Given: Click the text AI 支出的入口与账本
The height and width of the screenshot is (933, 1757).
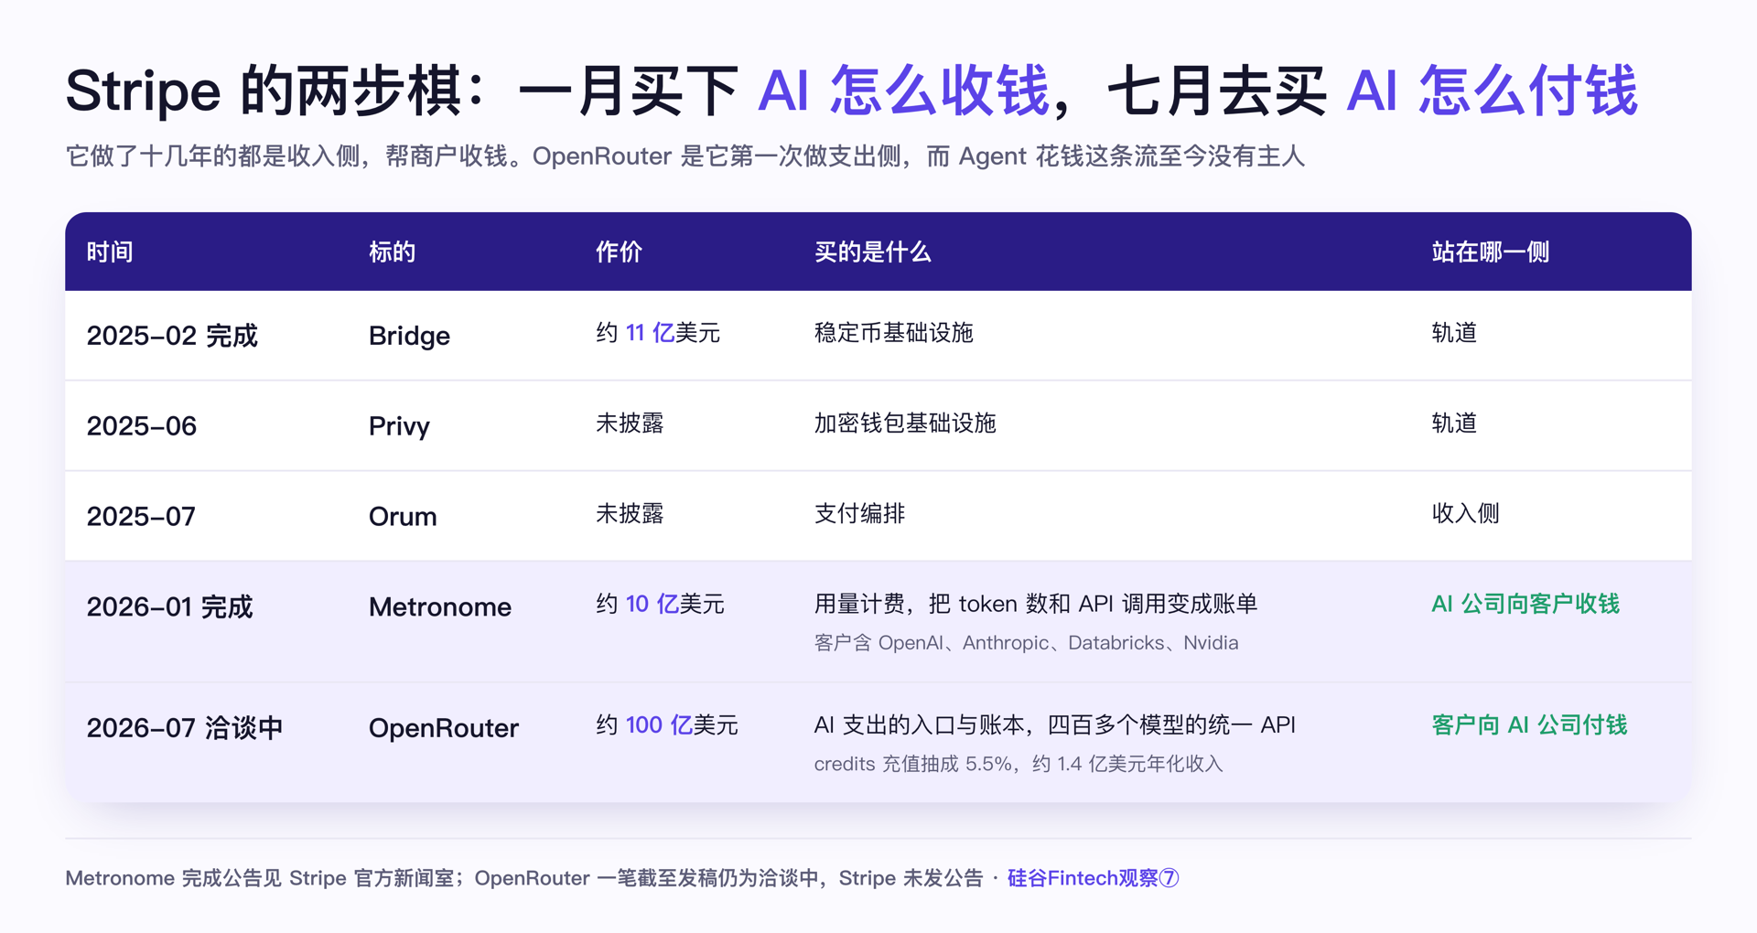Looking at the screenshot, I should [x=919, y=725].
